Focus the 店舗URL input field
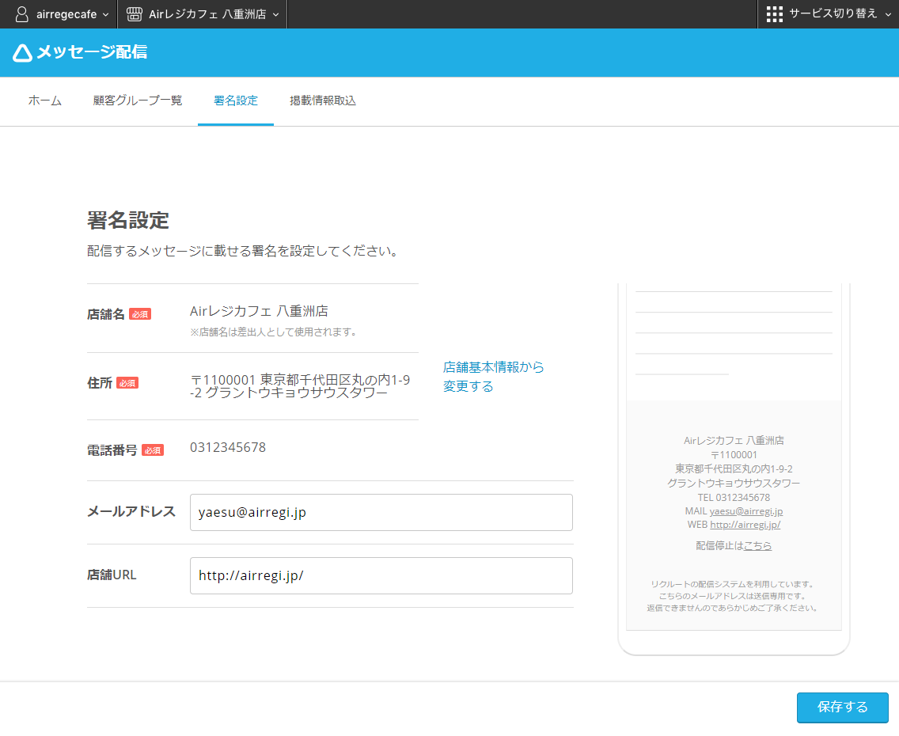The height and width of the screenshot is (736, 899). click(x=381, y=575)
